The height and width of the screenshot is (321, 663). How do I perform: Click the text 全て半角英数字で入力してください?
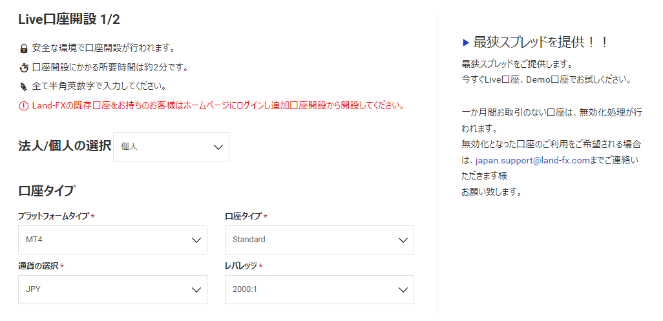pyautogui.click(x=98, y=87)
